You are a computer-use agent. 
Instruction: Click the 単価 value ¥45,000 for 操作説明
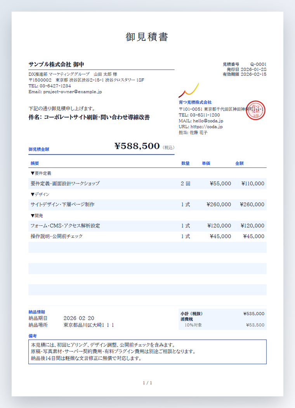pos(220,237)
